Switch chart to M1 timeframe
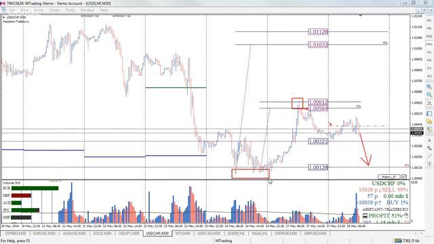Image resolution: width=434 pixels, height=244 pixels. [x=429, y=20]
